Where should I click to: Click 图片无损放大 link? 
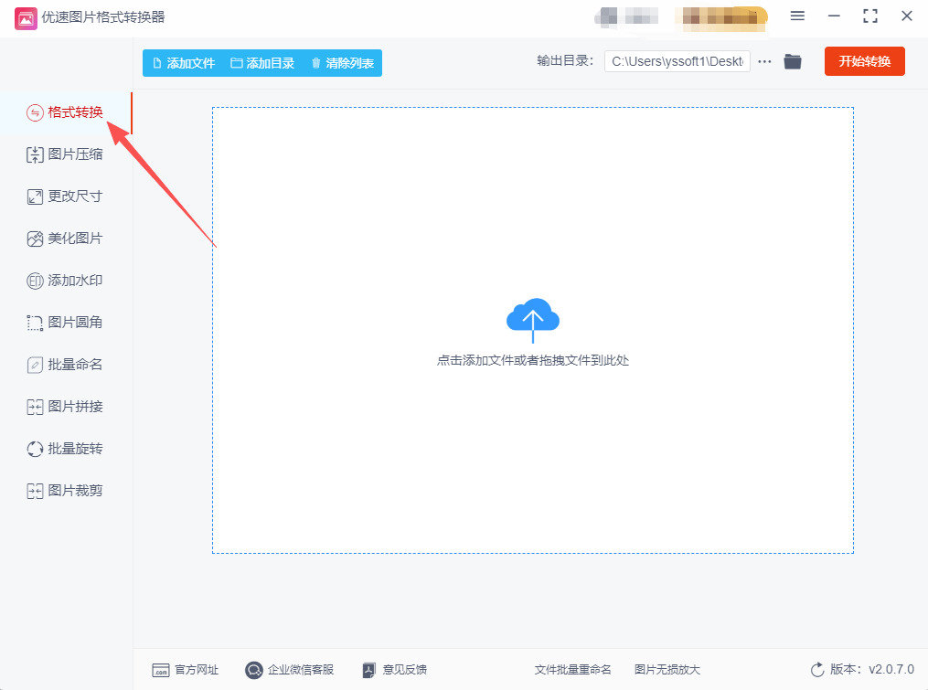(667, 670)
